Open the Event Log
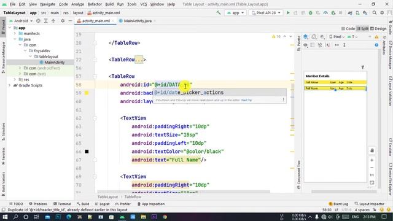Image resolution: width=393 pixels, height=221 pixels. tap(338, 204)
